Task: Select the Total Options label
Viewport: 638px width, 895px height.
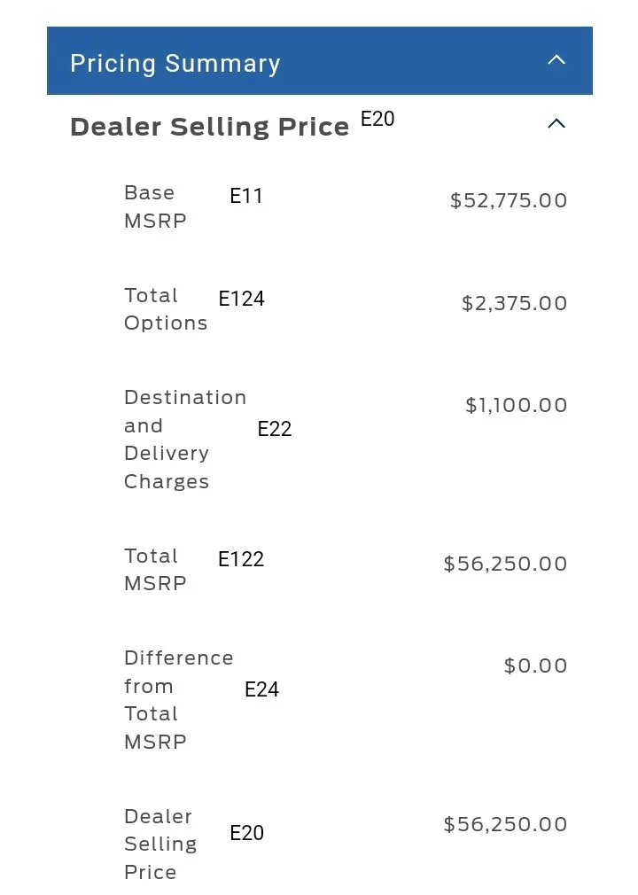Action: tap(166, 309)
